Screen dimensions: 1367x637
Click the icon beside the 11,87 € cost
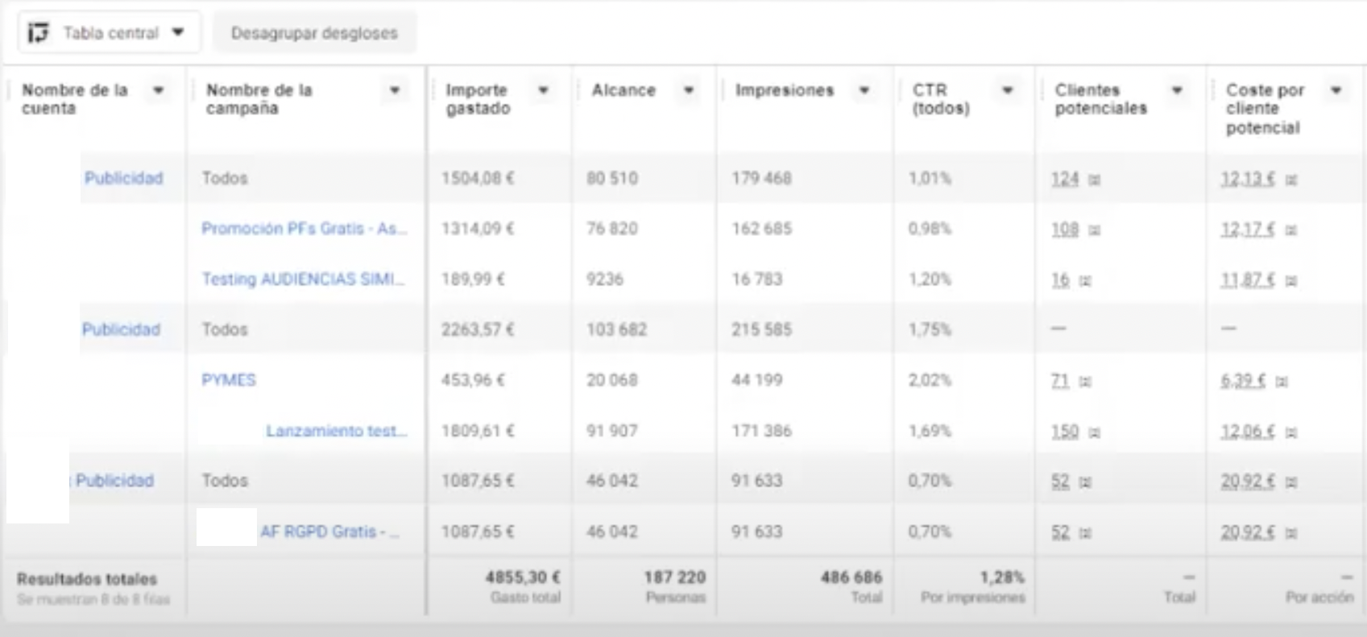(x=1291, y=281)
